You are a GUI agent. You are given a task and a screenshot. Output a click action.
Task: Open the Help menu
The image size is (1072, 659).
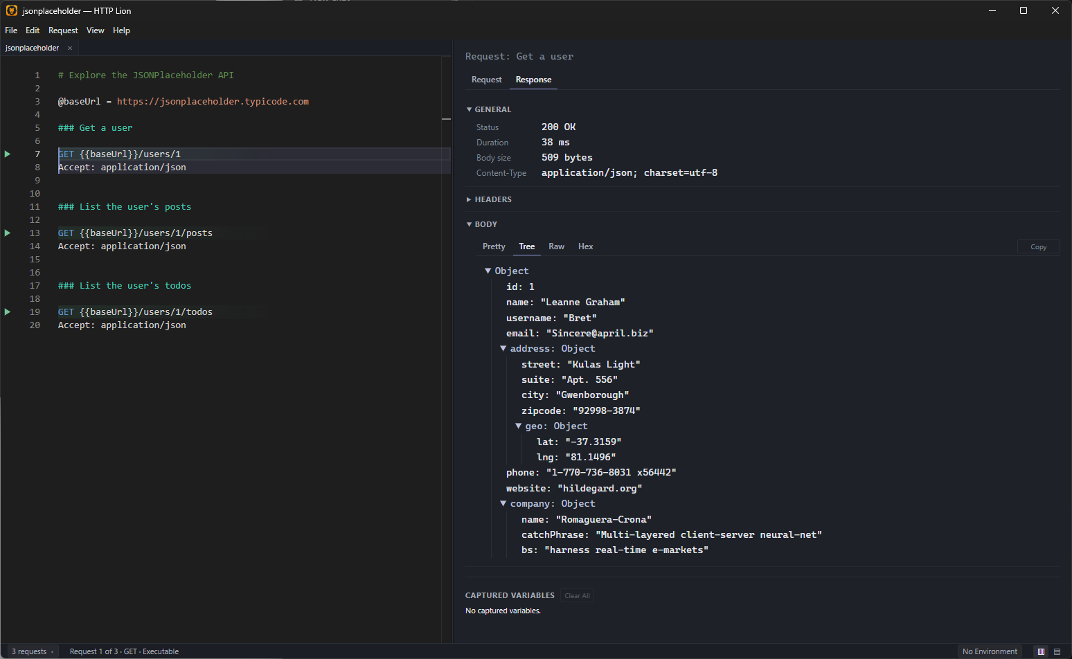[x=121, y=30]
